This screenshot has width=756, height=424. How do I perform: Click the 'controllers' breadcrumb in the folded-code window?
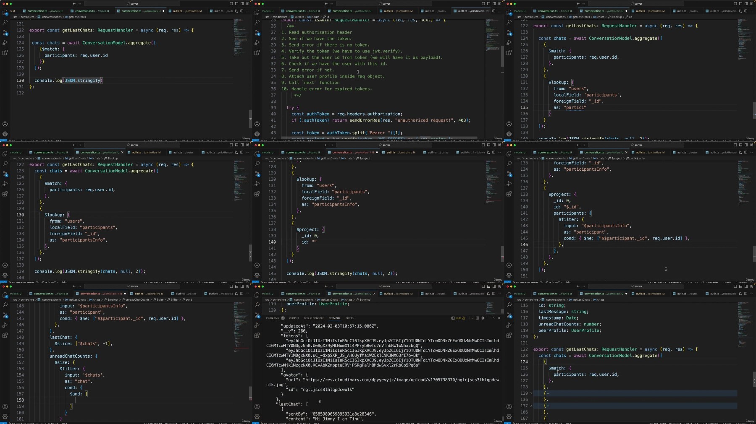pyautogui.click(x=531, y=300)
